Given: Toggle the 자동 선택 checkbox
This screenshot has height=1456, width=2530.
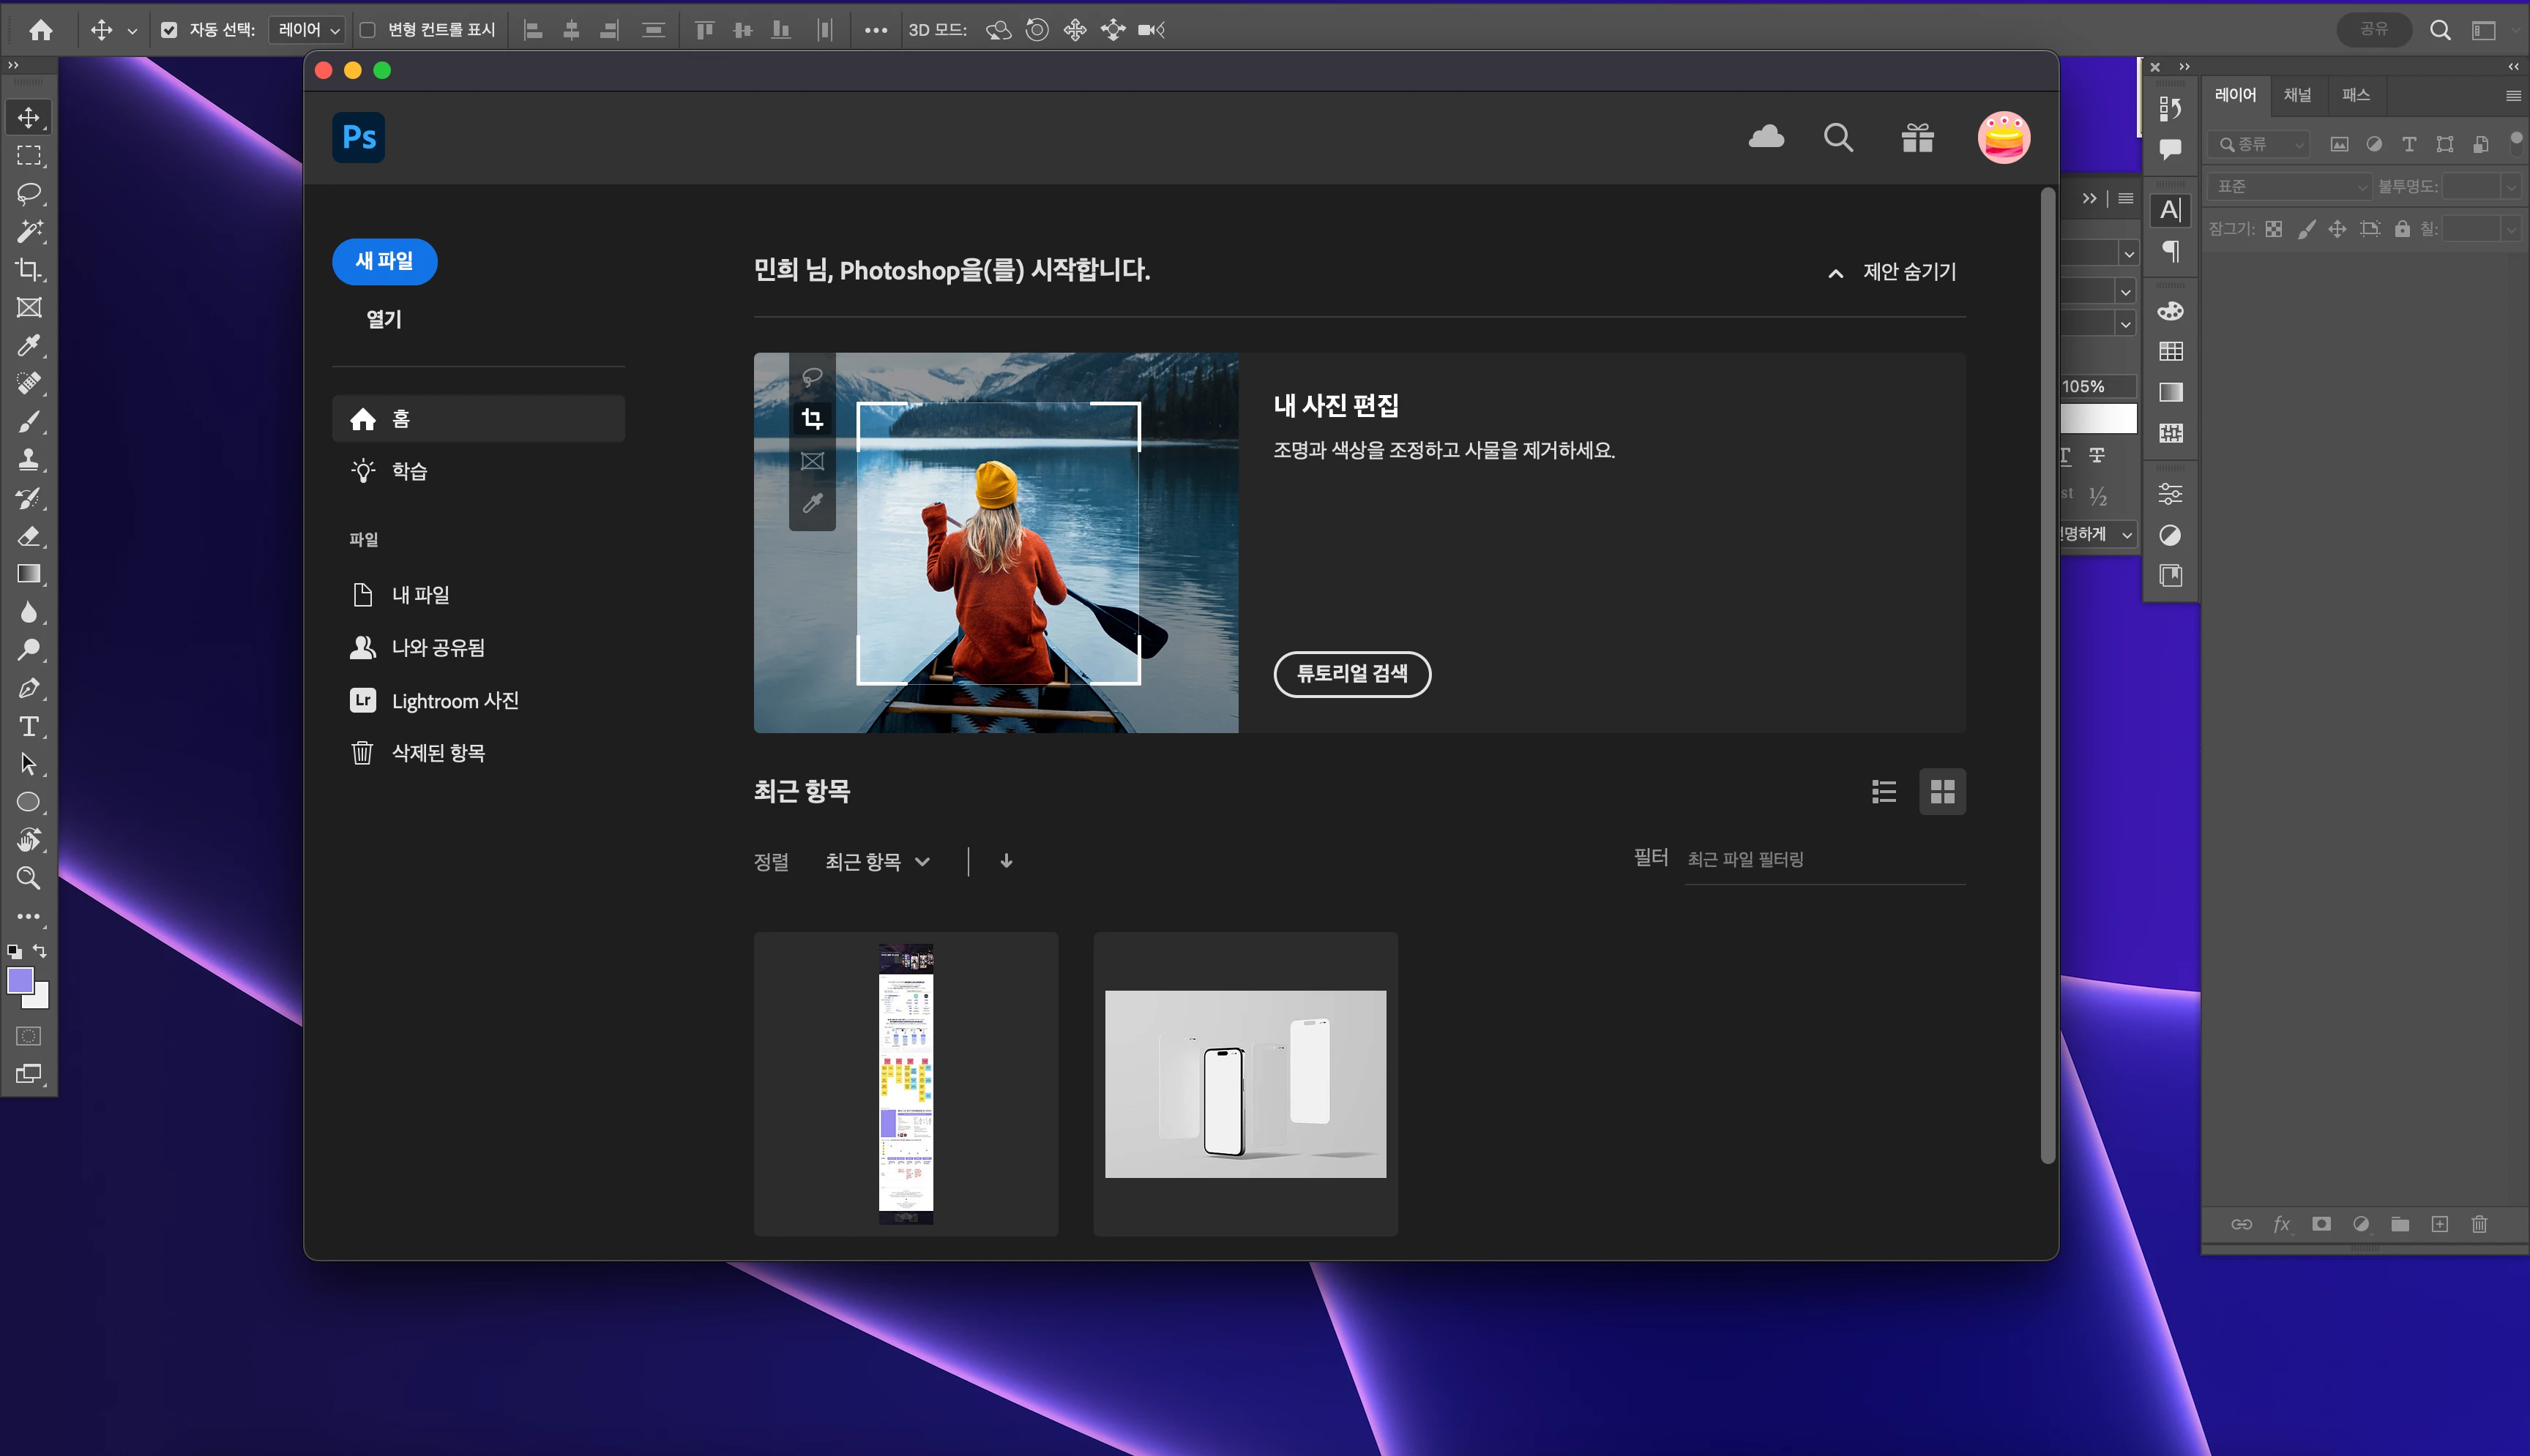Looking at the screenshot, I should [169, 30].
